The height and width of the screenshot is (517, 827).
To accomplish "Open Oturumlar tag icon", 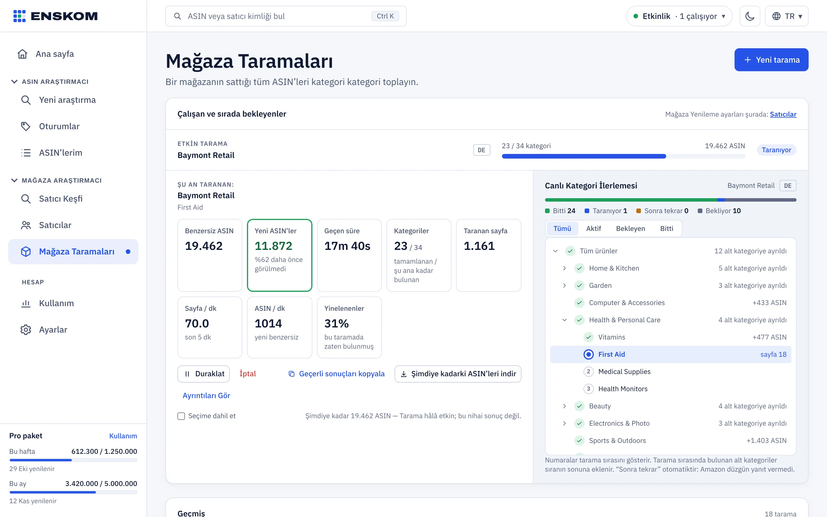I will click(x=26, y=126).
